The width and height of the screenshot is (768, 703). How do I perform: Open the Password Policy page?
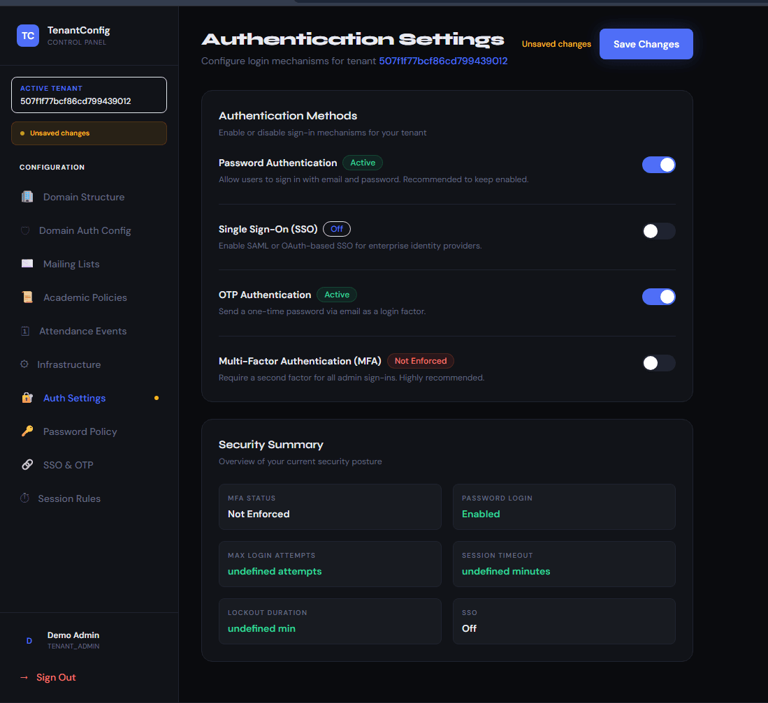[x=89, y=431]
